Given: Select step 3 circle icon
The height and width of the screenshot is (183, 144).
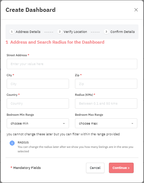Looking at the screenshot, I should [x=106, y=32].
